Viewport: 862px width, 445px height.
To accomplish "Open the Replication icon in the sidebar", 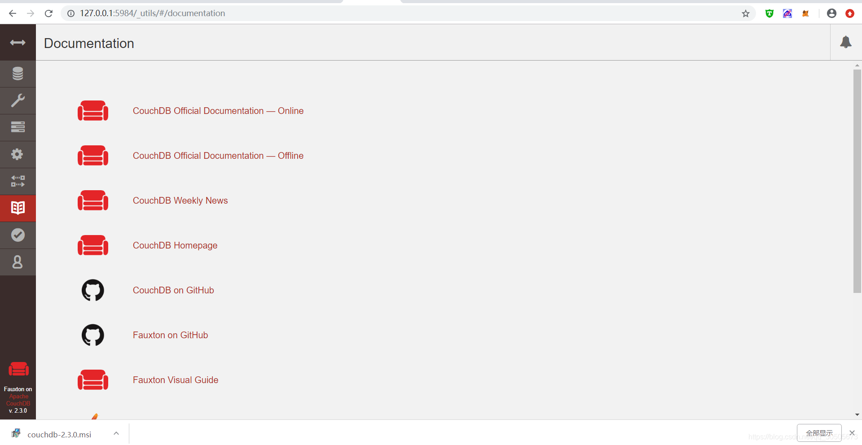I will (18, 181).
